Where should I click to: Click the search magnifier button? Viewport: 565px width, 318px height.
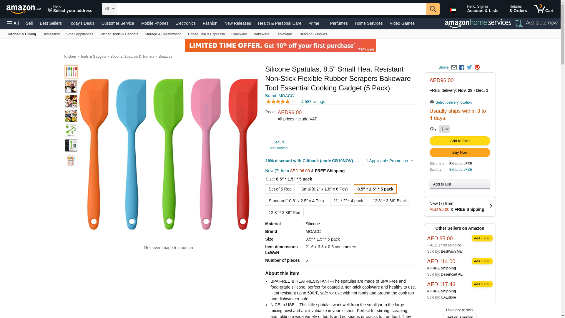[433, 9]
